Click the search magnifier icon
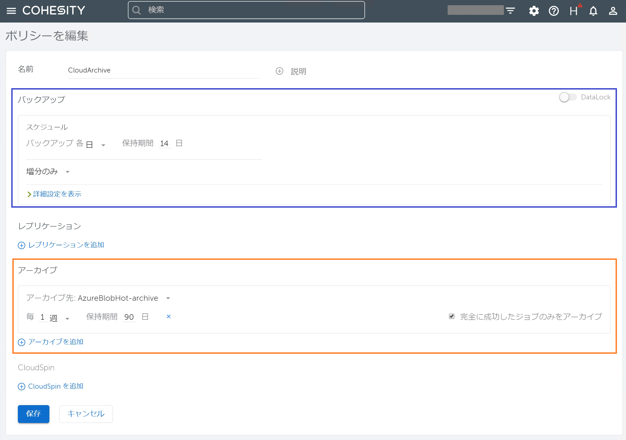This screenshot has height=440, width=626. pos(136,10)
